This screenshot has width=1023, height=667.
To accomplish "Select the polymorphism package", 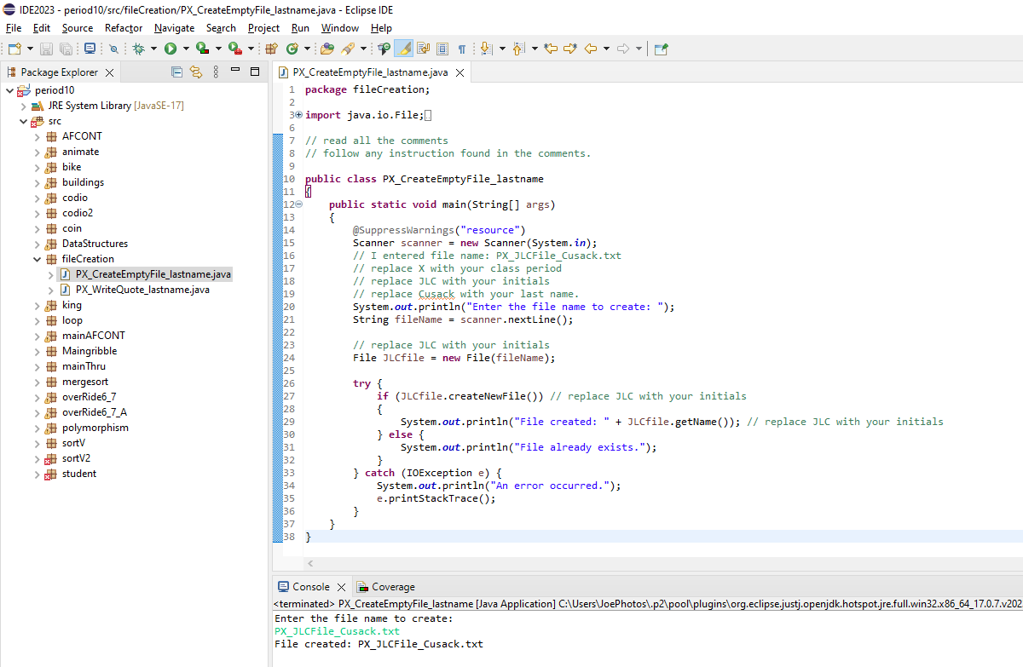I will tap(95, 428).
